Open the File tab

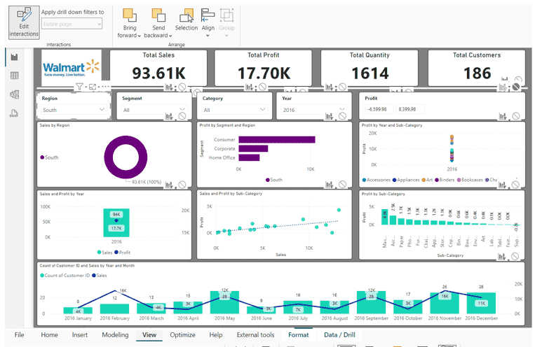[20, 334]
